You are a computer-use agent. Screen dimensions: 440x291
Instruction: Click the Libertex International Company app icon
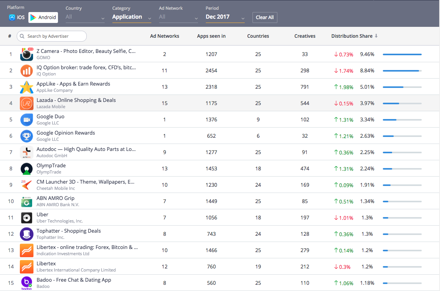pos(27,266)
